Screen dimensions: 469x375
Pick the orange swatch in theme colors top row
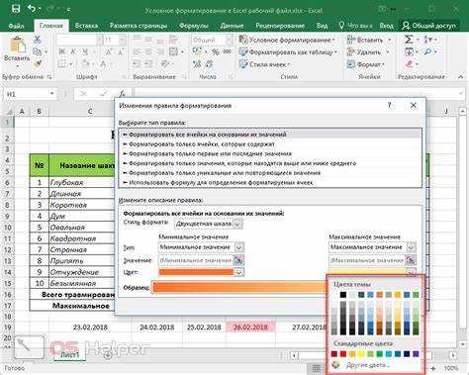tap(379, 295)
